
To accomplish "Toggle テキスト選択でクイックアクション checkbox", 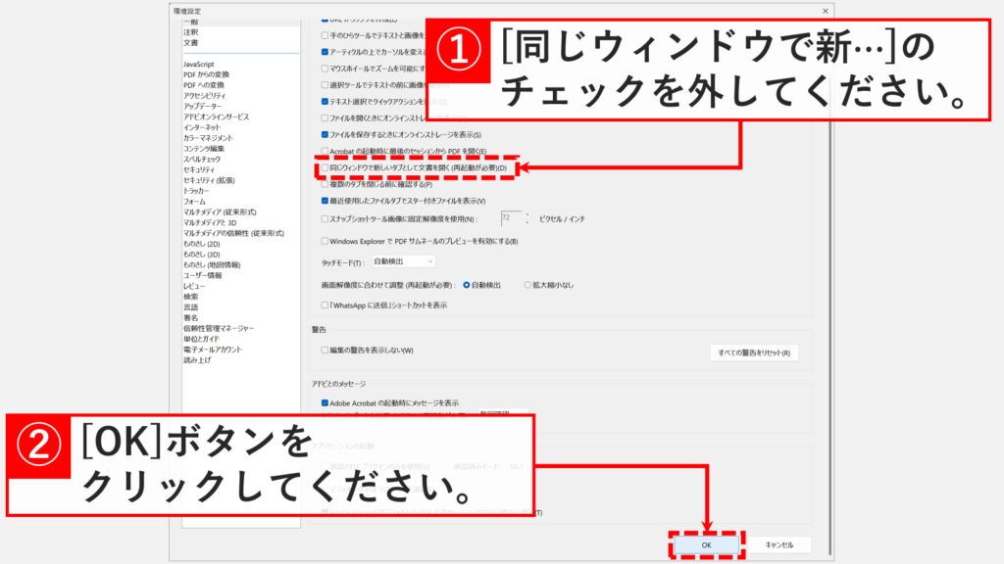I will click(x=325, y=101).
